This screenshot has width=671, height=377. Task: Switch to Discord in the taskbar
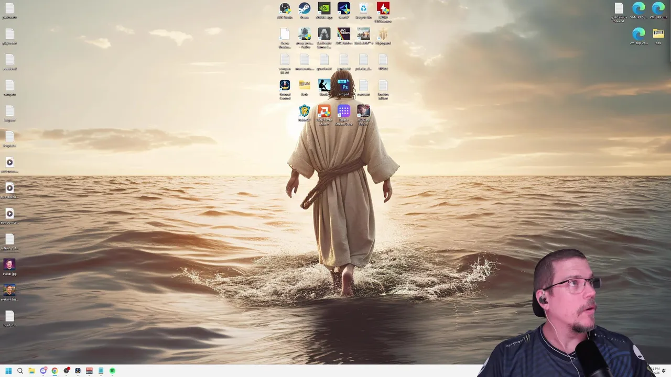point(44,371)
